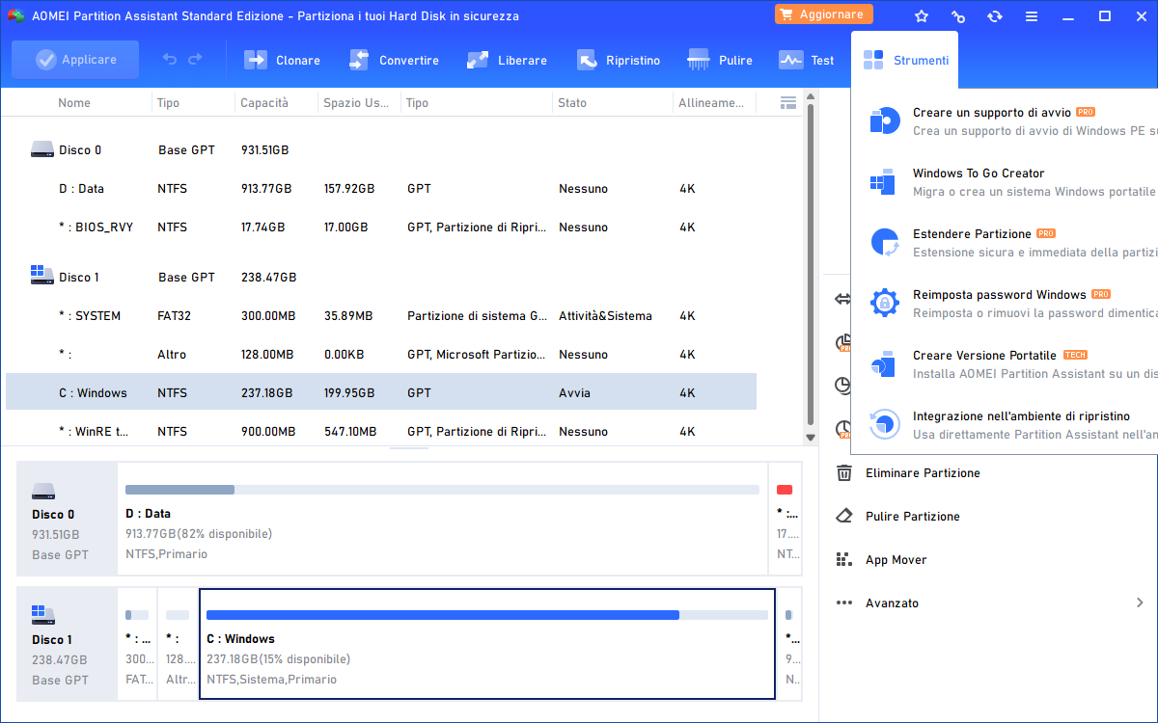Click the Disco 0 header block in disk map

[67, 519]
